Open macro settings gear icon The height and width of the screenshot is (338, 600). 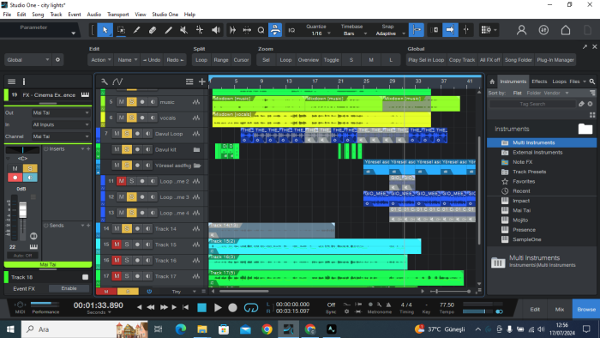click(57, 60)
